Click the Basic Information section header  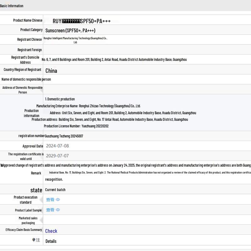click(12, 6)
